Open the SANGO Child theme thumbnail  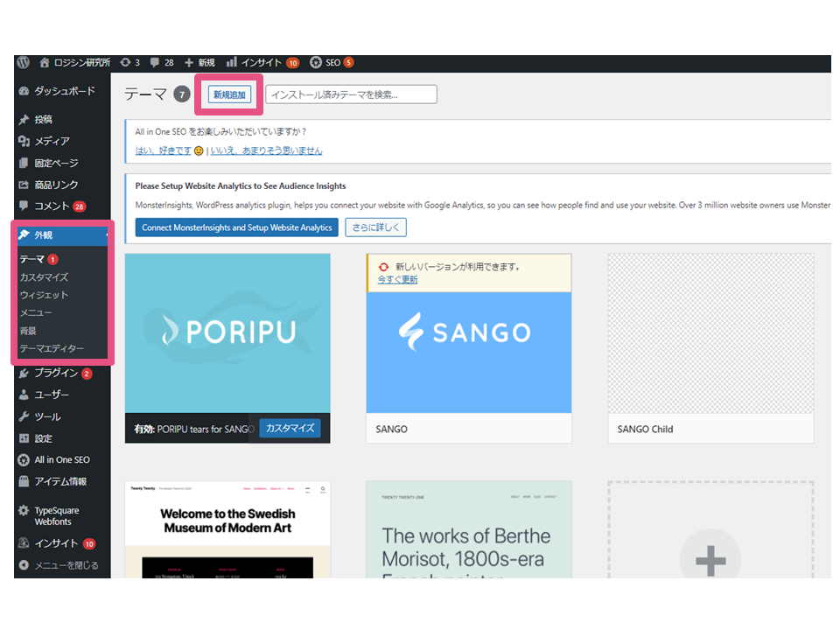tap(710, 333)
